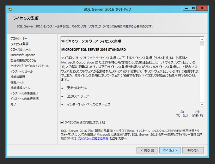Select the インストール ルール step

[21, 71]
